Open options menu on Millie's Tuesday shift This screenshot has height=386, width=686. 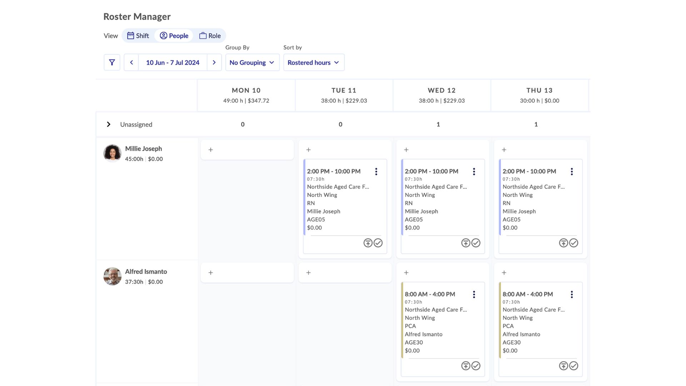(x=376, y=172)
